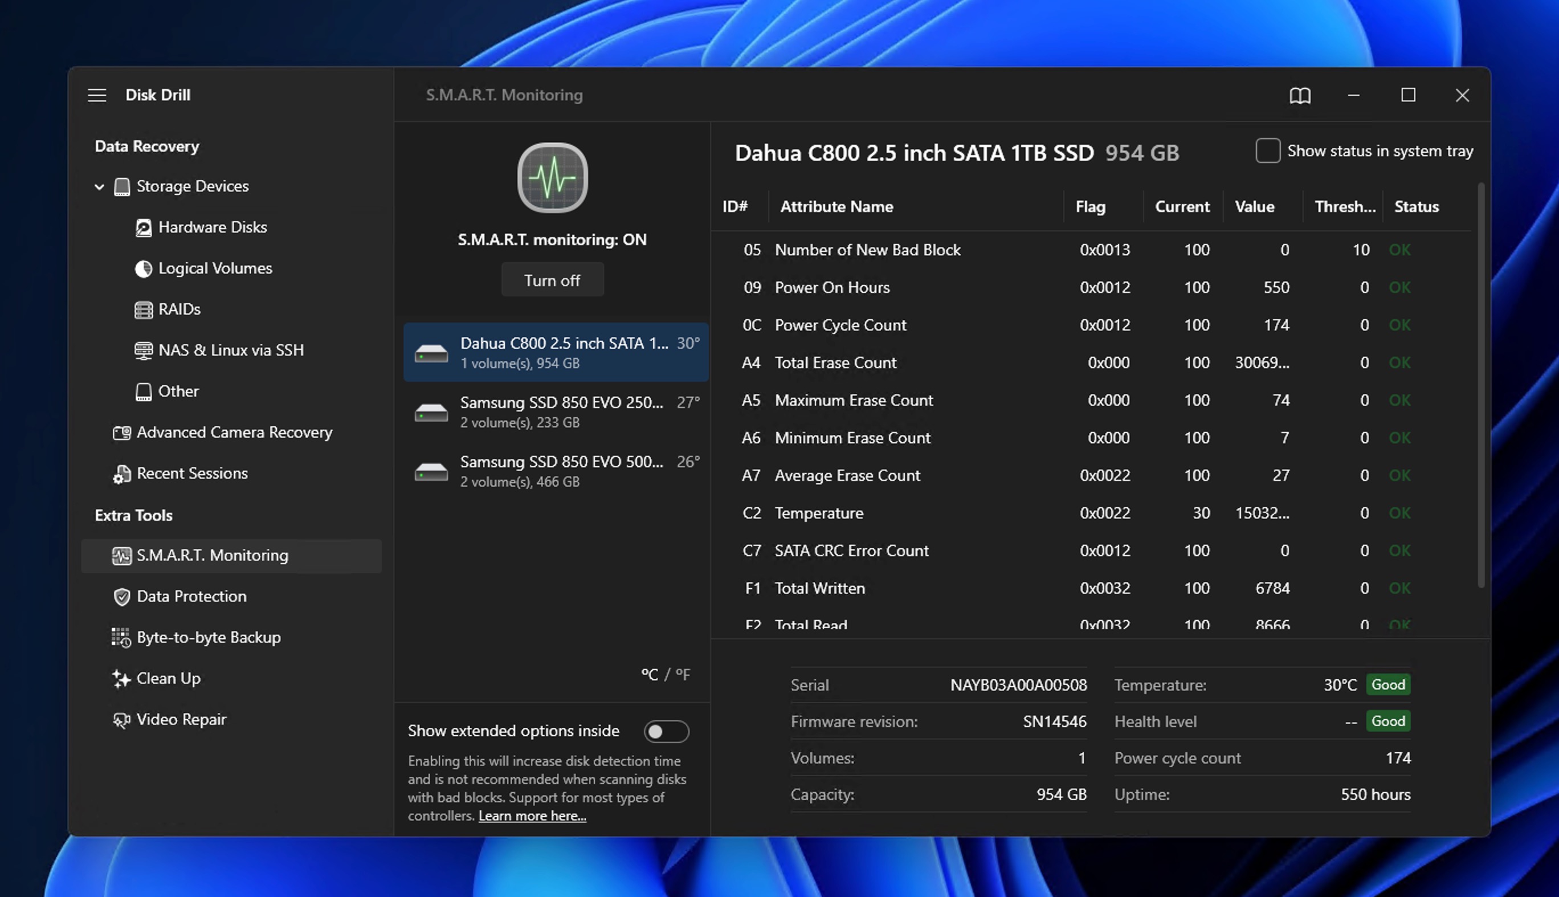Viewport: 1559px width, 897px height.
Task: Click the Flag column header
Action: click(x=1090, y=207)
